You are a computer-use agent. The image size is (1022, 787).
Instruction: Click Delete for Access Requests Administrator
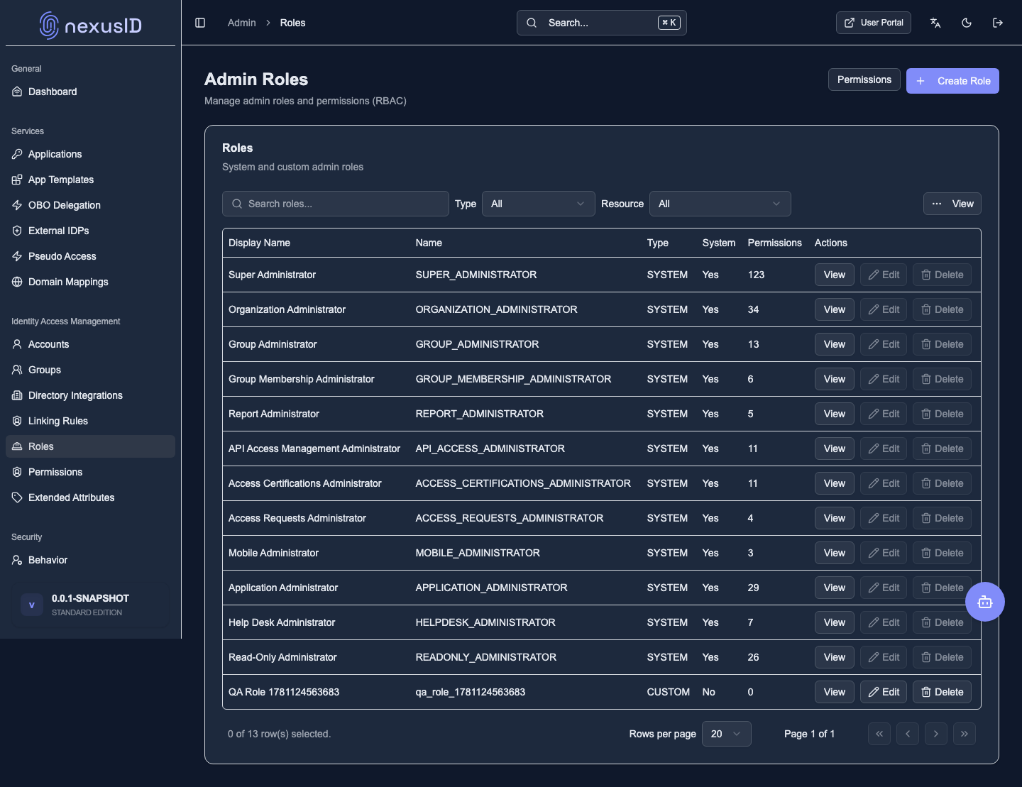(x=942, y=518)
